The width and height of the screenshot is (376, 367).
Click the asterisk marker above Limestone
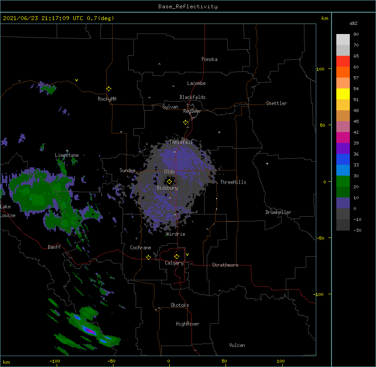(x=67, y=151)
